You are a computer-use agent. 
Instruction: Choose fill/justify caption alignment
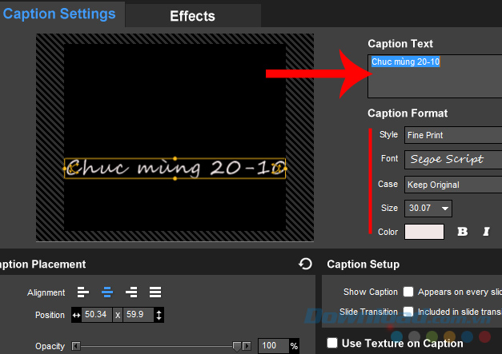pyautogui.click(x=155, y=292)
